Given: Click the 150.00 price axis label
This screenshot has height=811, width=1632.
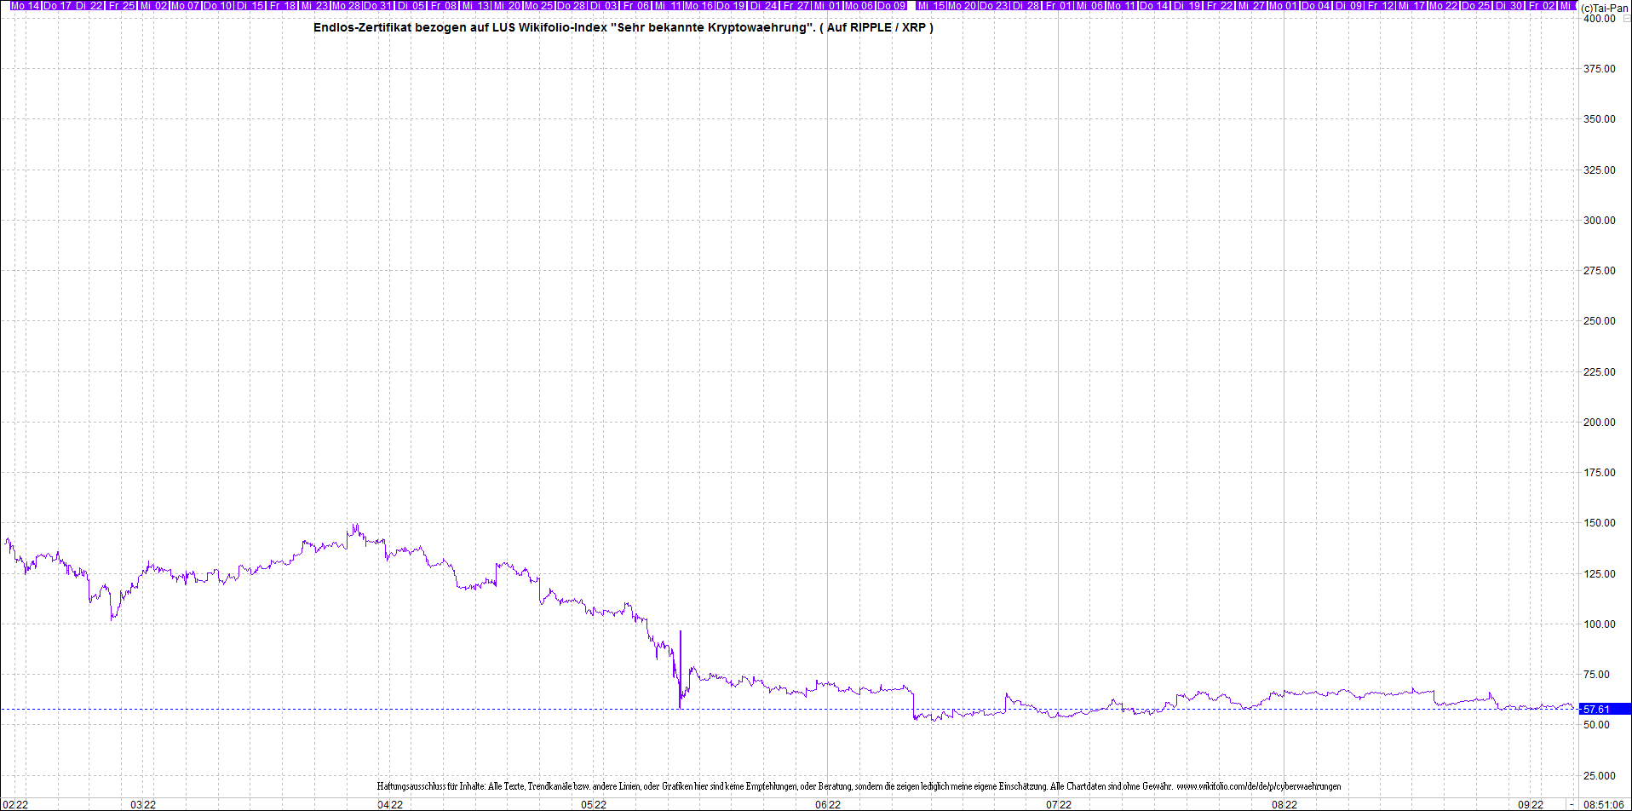Looking at the screenshot, I should coord(1599,523).
